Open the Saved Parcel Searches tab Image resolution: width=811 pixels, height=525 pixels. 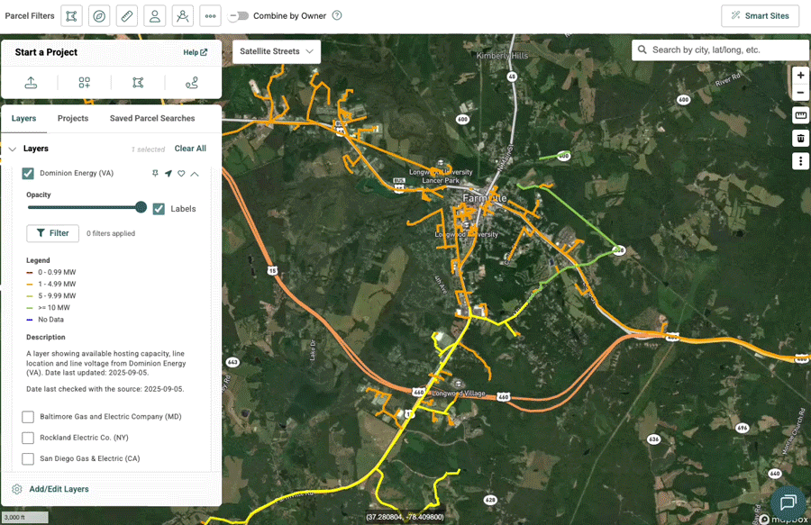coord(151,118)
